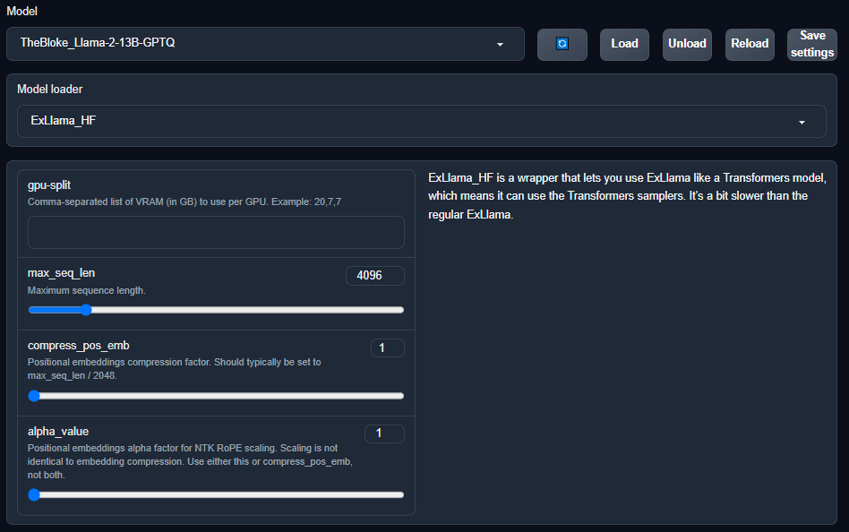This screenshot has height=532, width=849.
Task: Edit the max_seq_len value 4096
Action: click(374, 275)
